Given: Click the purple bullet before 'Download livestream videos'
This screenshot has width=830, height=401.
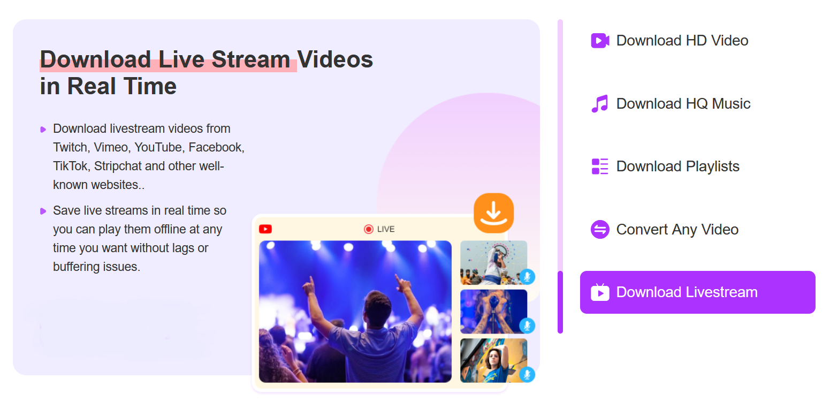Looking at the screenshot, I should [x=43, y=130].
